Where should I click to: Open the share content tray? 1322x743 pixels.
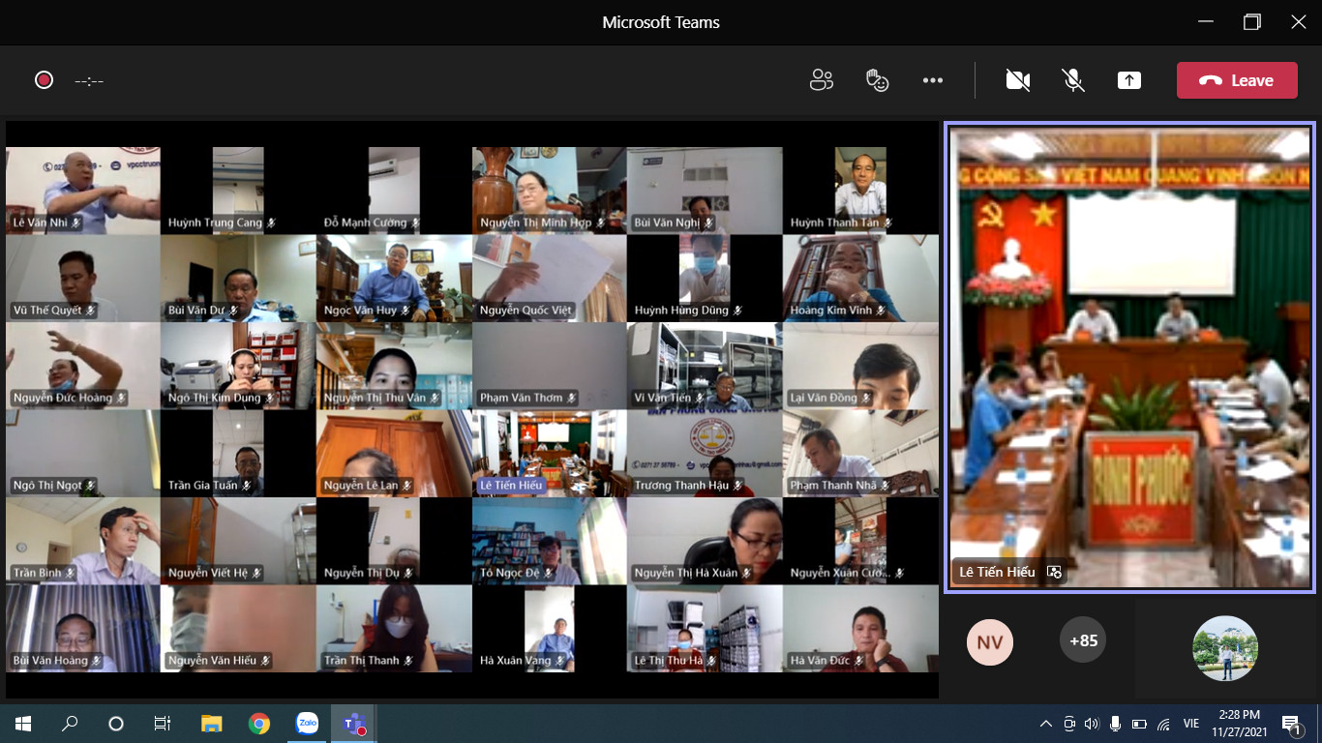[x=1129, y=80]
